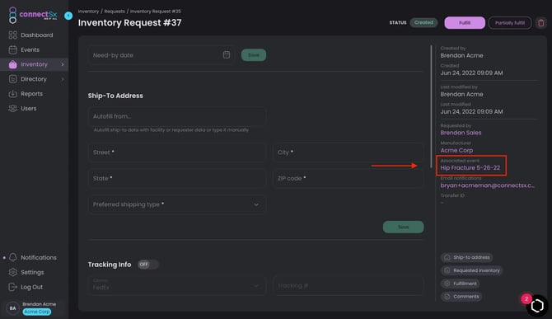Click the form's vertical scrollbar

point(431,106)
